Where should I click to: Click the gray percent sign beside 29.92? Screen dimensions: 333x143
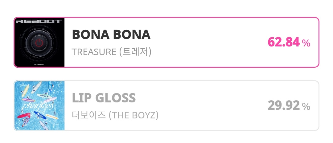point(306,107)
